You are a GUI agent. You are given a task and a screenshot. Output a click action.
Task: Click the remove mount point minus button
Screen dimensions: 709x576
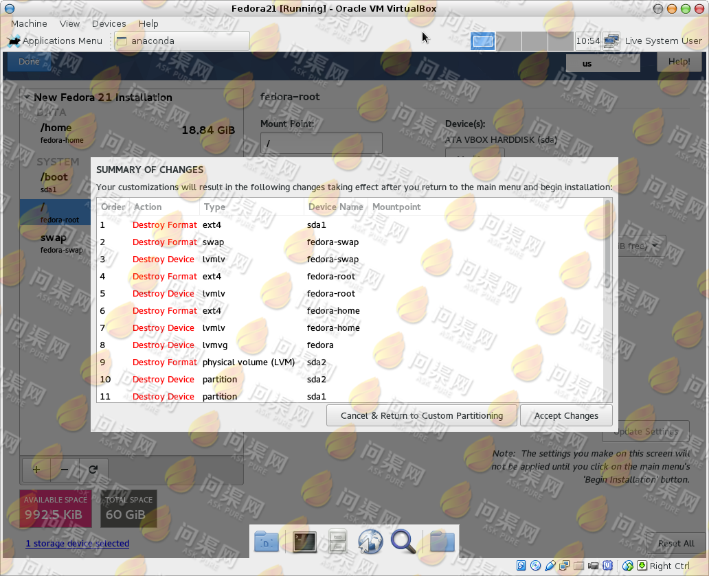[x=65, y=470]
